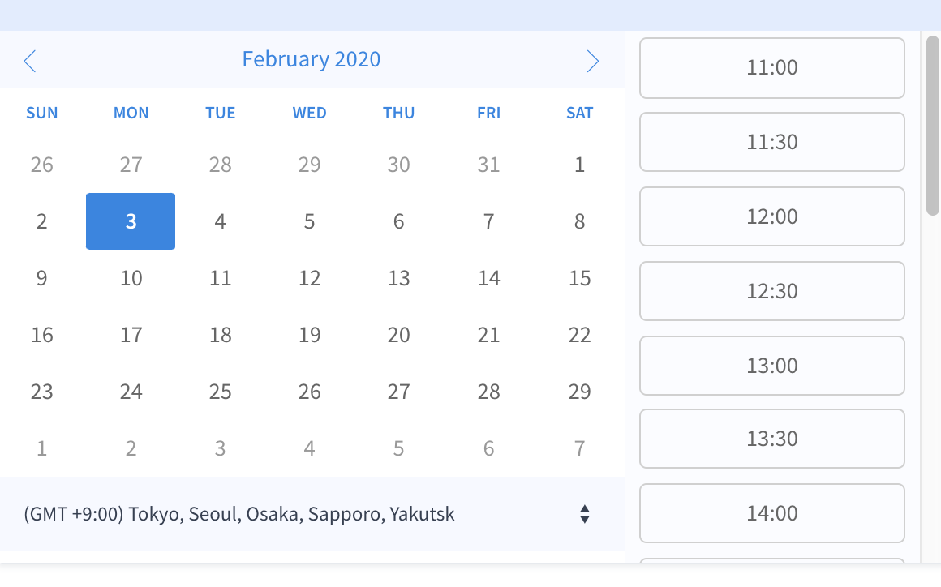Choose the 13:30 time slot
Image resolution: width=941 pixels, height=587 pixels.
click(771, 439)
